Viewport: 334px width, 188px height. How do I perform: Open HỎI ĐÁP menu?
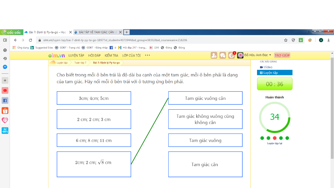click(x=94, y=55)
